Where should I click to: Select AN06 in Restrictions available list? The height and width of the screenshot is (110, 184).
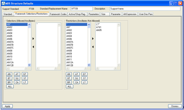click(77, 39)
